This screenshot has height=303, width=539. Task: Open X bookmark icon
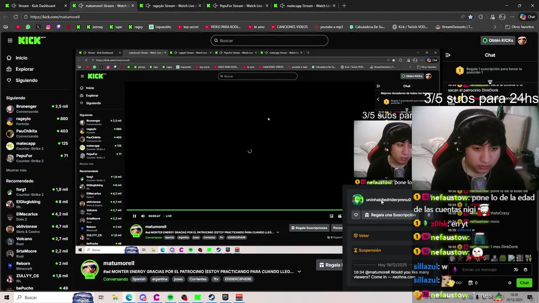point(38,27)
